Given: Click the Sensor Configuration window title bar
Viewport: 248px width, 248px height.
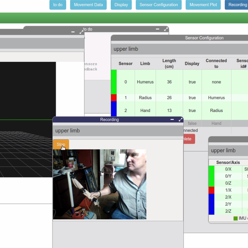Looking at the screenshot, I should (x=179, y=38).
